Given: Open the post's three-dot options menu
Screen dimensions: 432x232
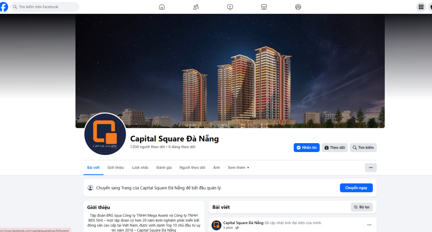Looking at the screenshot, I should coord(369,225).
